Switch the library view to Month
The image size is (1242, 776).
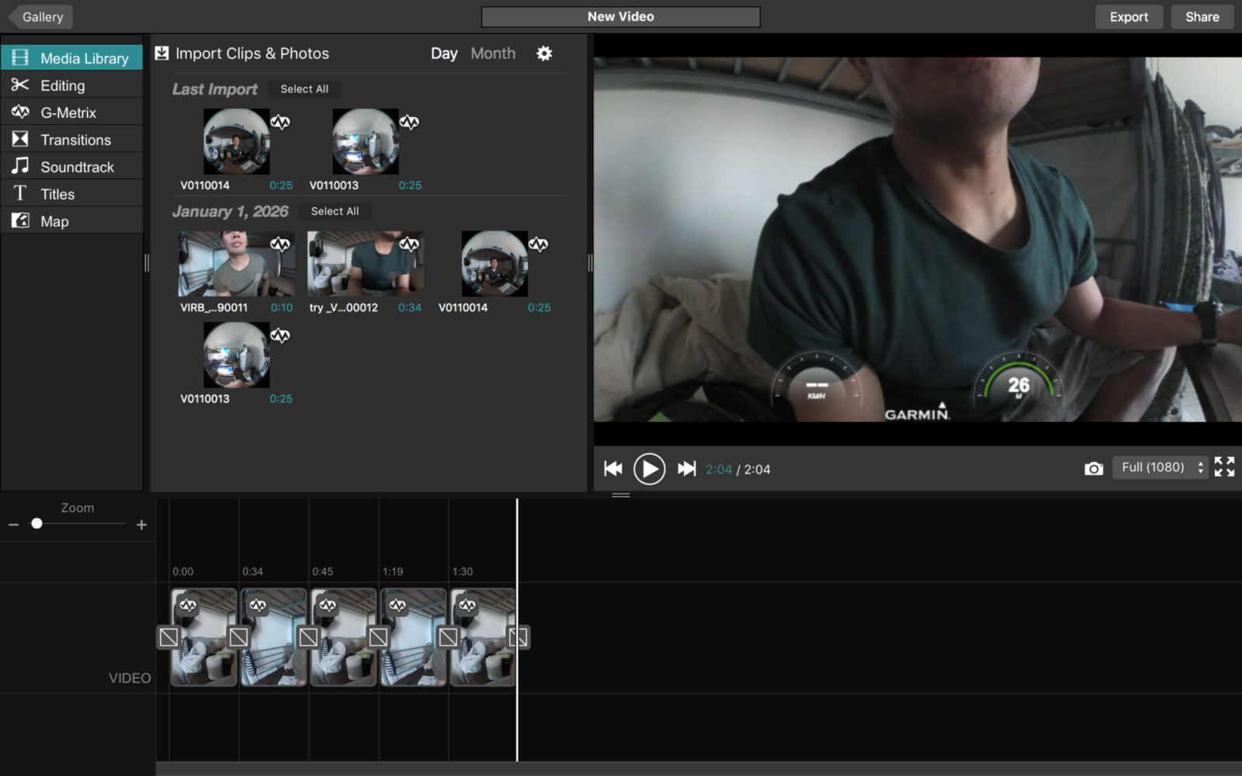(493, 54)
